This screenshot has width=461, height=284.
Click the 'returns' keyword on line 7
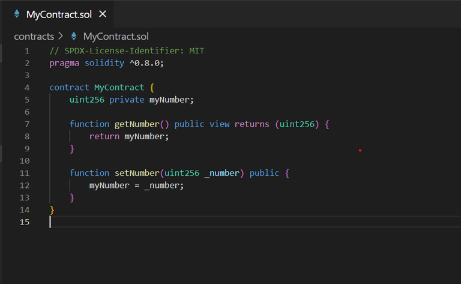pos(252,124)
